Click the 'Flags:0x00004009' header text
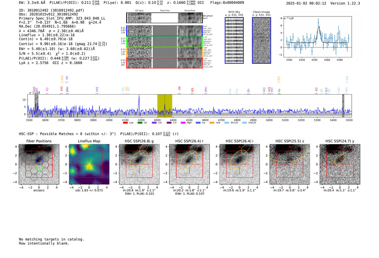The height and width of the screenshot is (258, 379). [x=227, y=3]
